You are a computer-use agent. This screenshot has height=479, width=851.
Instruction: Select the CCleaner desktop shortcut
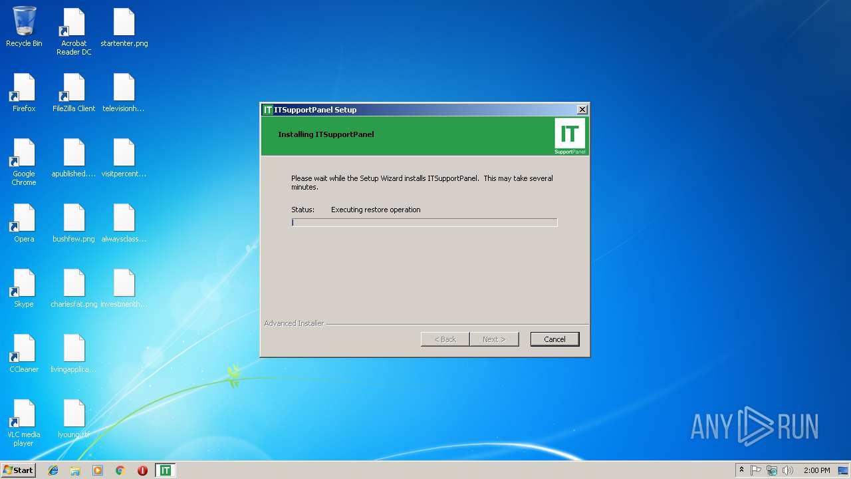tap(24, 353)
